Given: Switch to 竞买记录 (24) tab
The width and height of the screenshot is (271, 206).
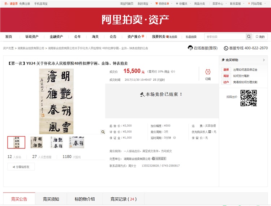Looking at the screenshot, I should pos(124,199).
